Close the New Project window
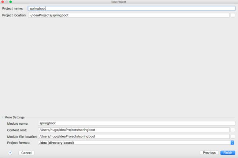 (3, 2)
